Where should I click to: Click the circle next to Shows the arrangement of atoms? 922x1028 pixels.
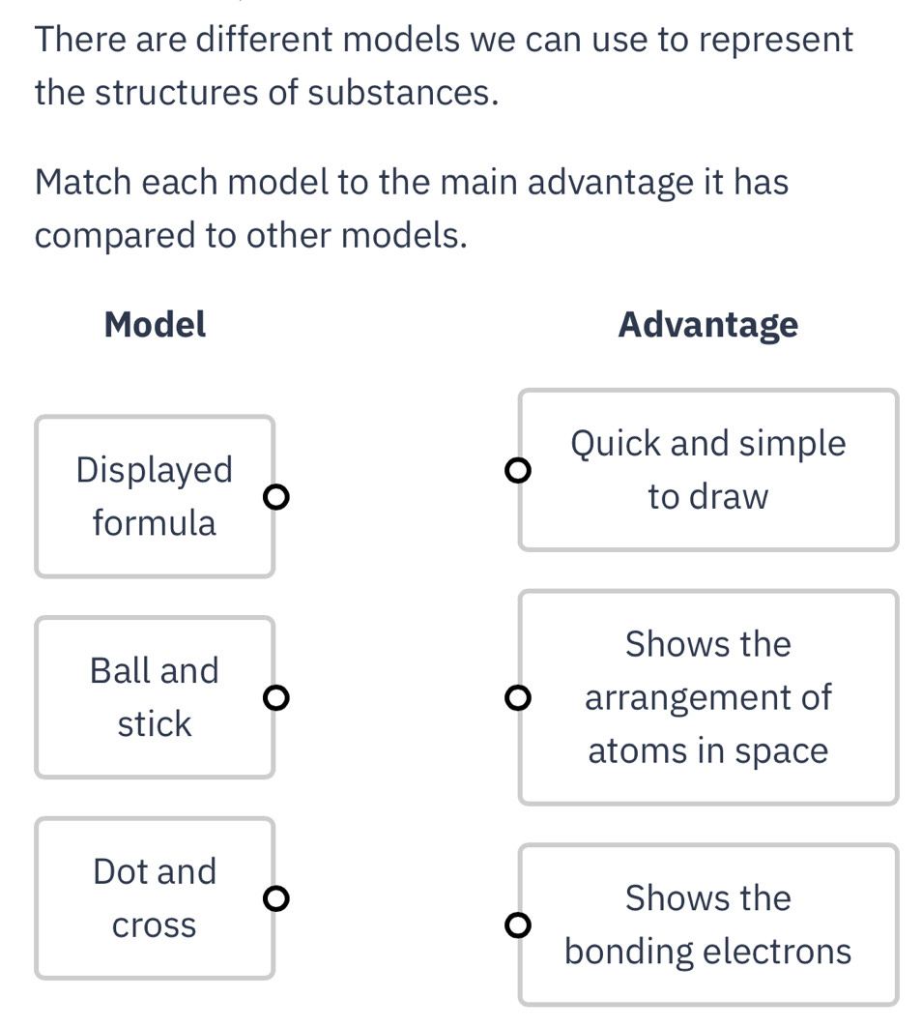[x=518, y=696]
